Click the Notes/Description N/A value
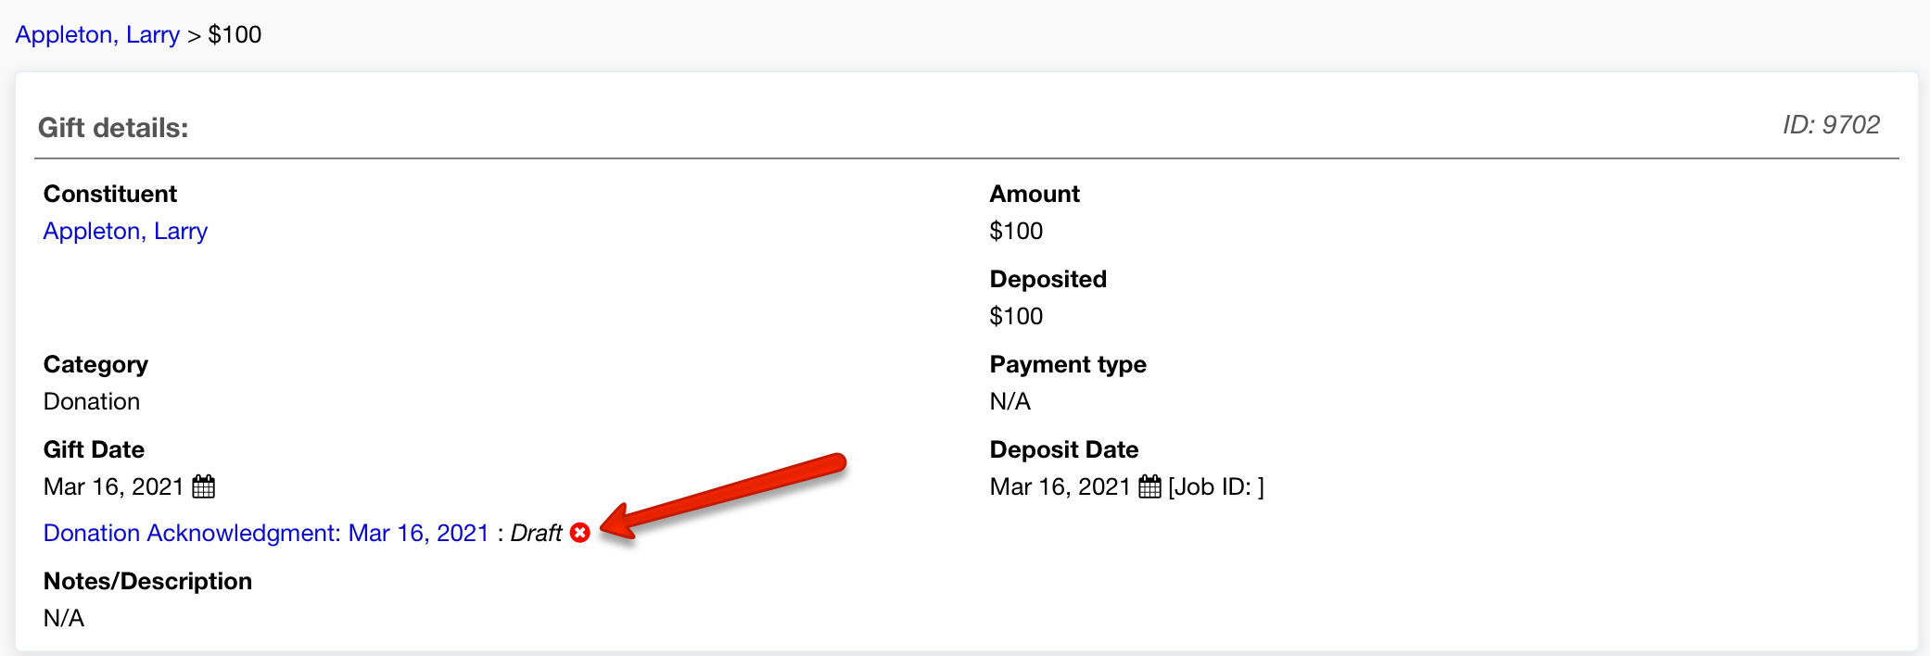This screenshot has width=1930, height=656. pyautogui.click(x=64, y=619)
